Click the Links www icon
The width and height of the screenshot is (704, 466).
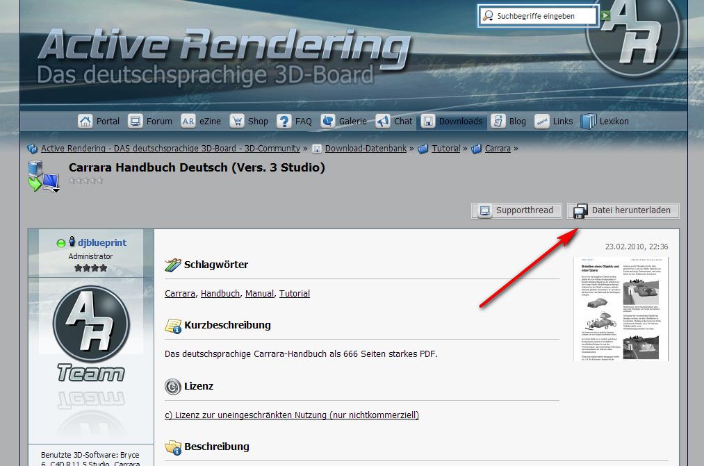pyautogui.click(x=542, y=121)
